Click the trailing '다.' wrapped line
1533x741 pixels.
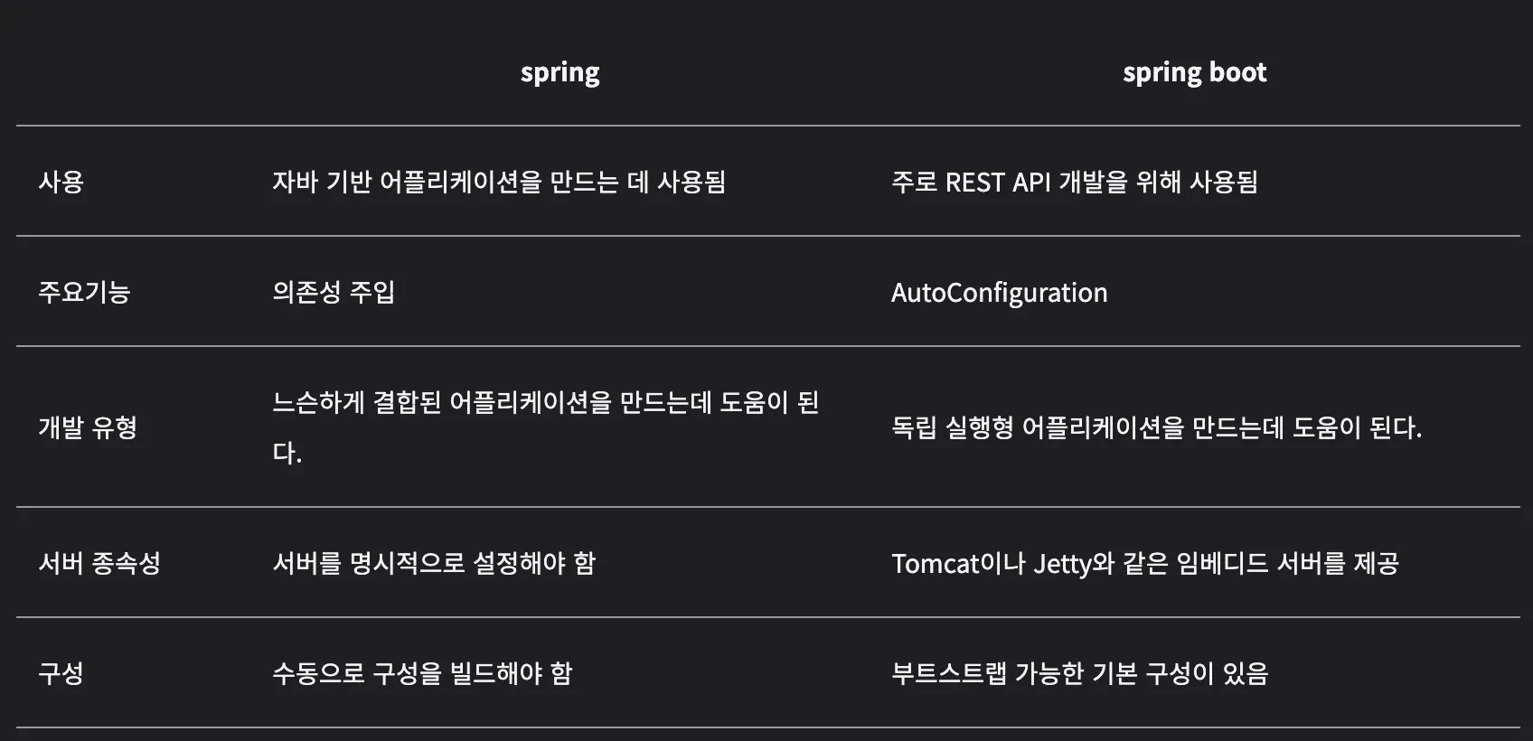[287, 453]
